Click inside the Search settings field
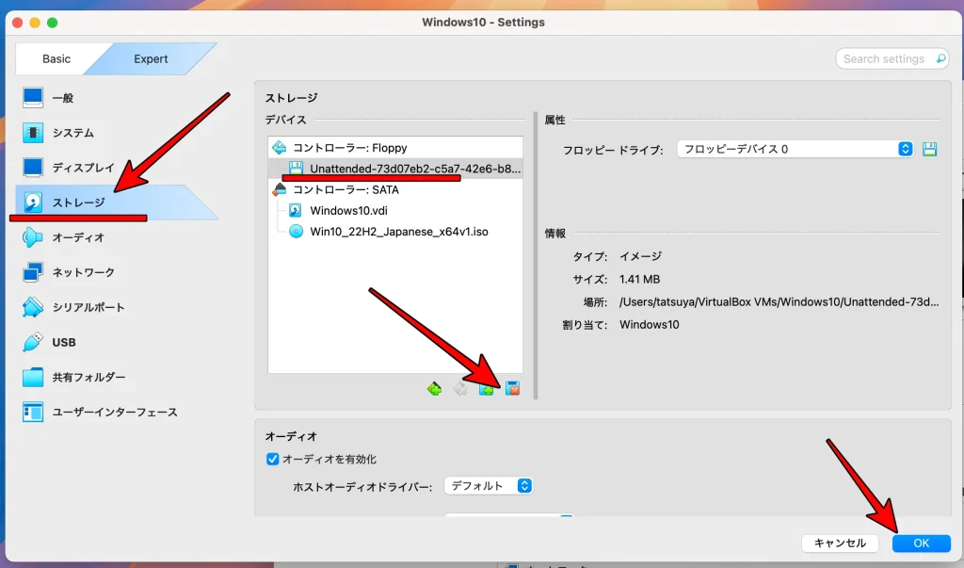964x568 pixels. pos(885,58)
